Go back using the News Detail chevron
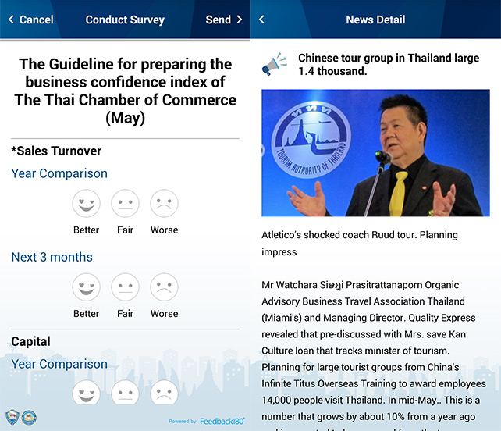501x431 pixels. pos(261,20)
